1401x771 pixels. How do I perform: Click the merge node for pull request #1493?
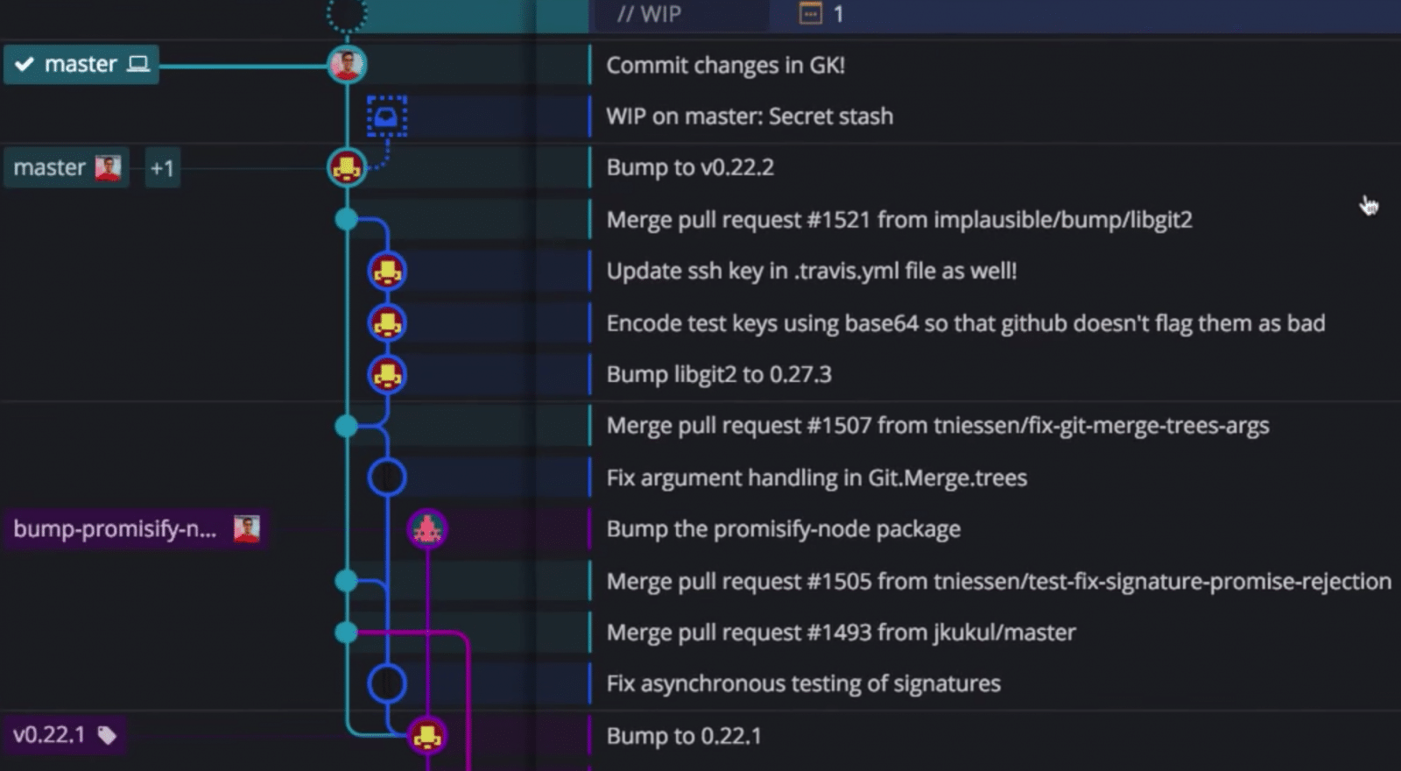(x=347, y=632)
